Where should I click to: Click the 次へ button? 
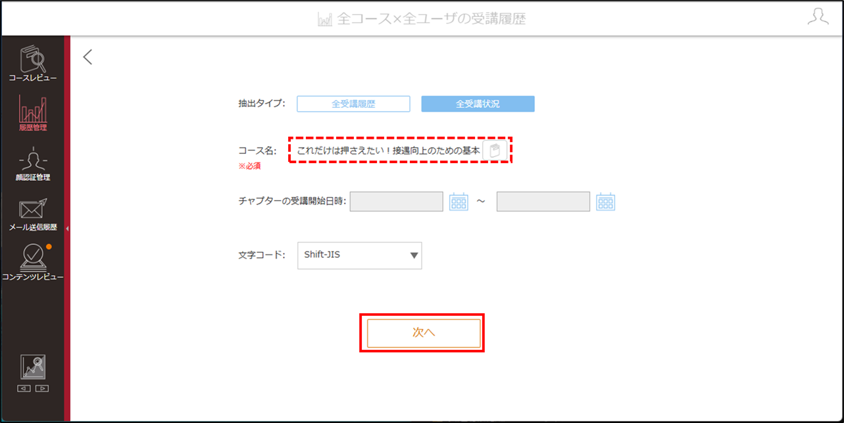(x=424, y=333)
